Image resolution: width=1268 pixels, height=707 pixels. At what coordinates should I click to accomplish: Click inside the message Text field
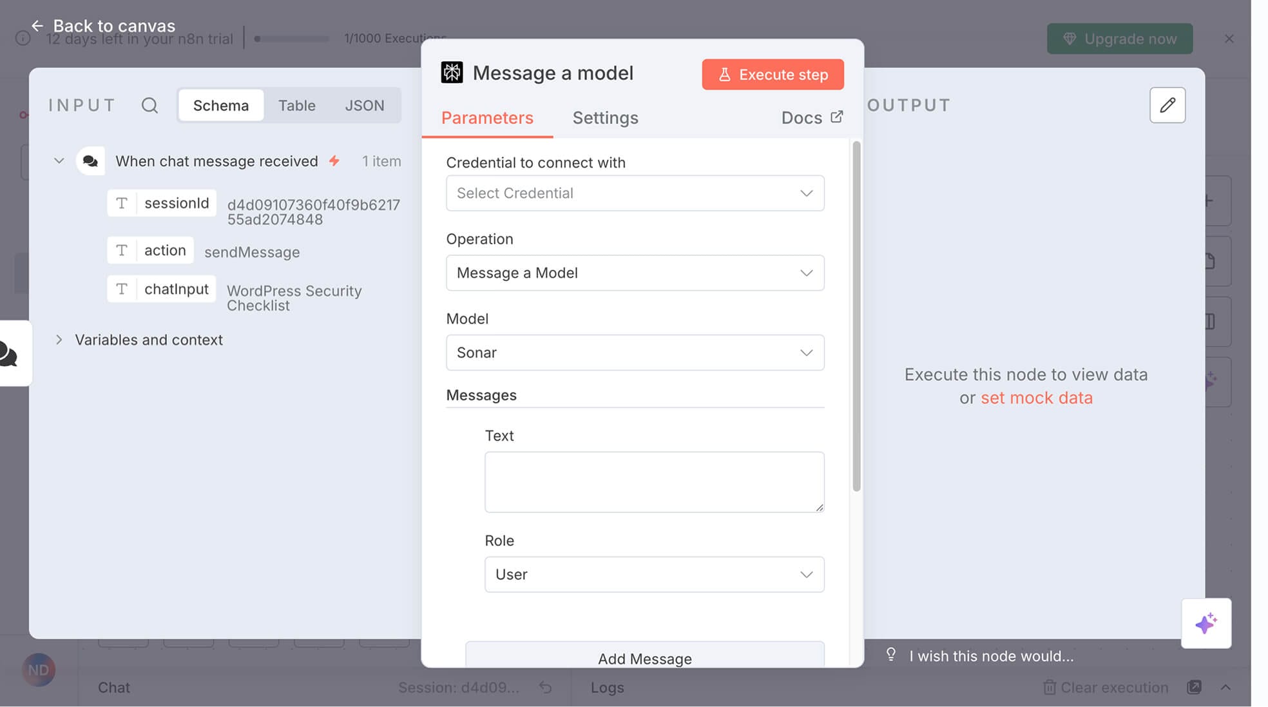(653, 481)
